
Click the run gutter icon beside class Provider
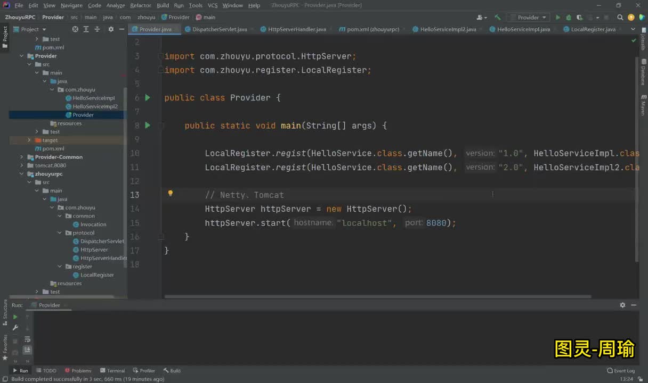(x=148, y=98)
